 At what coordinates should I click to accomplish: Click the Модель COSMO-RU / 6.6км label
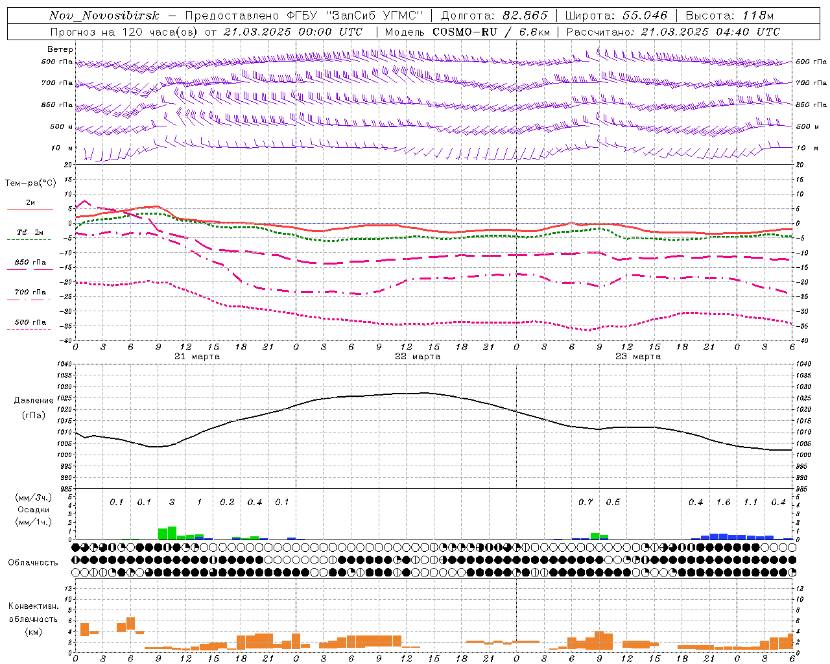click(x=467, y=32)
